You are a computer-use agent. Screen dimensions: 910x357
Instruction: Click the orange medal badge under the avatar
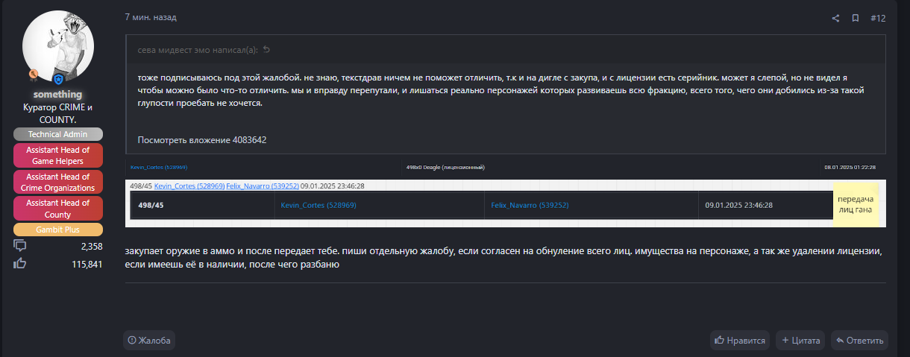(x=34, y=75)
